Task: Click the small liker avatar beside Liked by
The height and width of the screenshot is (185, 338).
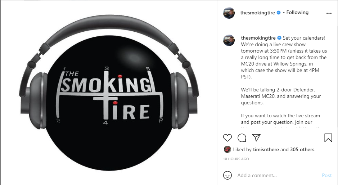Action: pos(227,149)
